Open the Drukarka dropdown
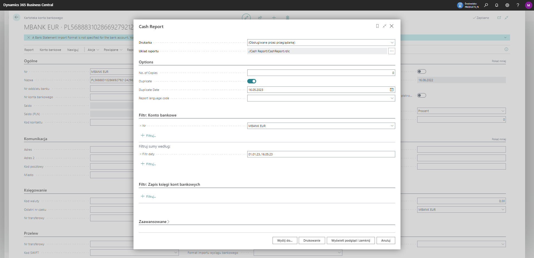Viewport: 534px width, 258px height. pos(392,43)
